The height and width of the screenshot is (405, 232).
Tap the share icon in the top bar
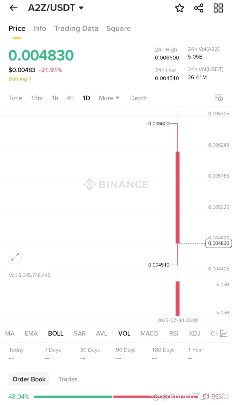(x=198, y=8)
